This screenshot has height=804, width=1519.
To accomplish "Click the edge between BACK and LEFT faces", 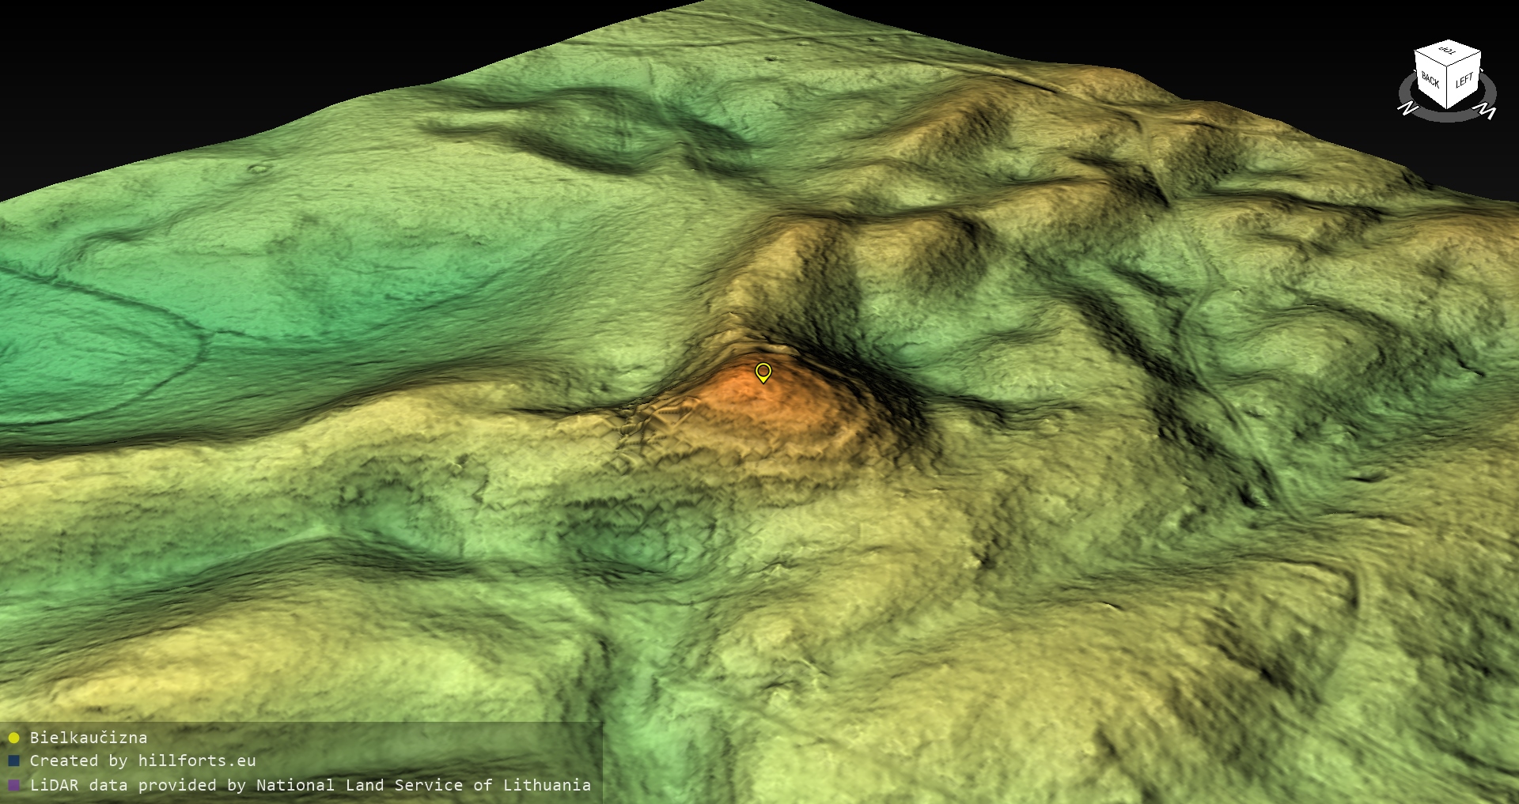I will pos(1448,86).
